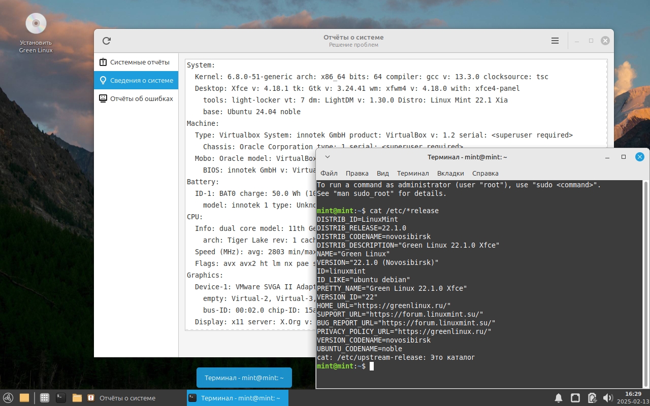Select 'Отчёты об ошибках' in the sidebar
650x406 pixels.
136,98
